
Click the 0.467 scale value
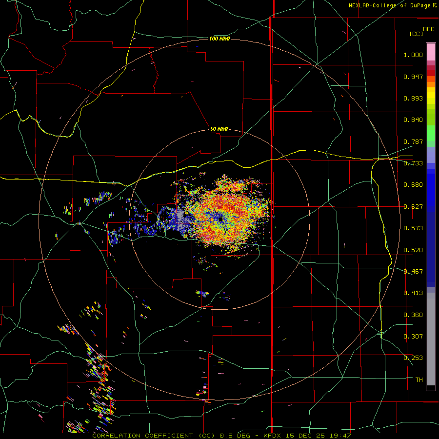tap(413, 272)
